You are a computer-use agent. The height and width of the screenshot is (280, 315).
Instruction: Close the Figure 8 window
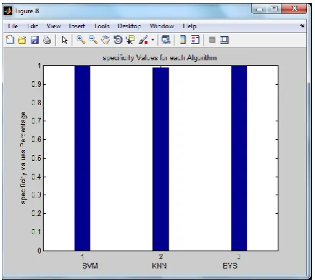[294, 9]
